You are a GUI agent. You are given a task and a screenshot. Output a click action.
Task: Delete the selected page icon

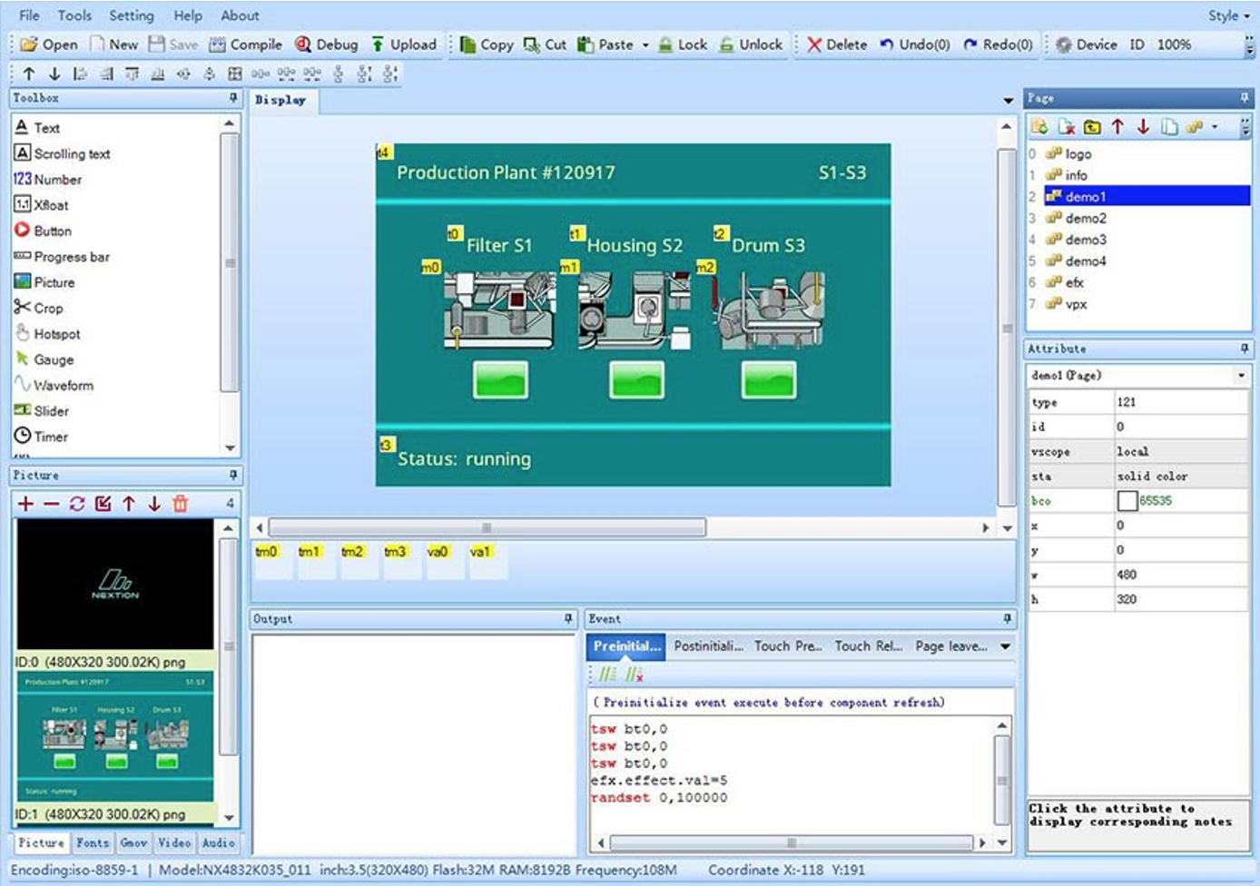[1067, 127]
